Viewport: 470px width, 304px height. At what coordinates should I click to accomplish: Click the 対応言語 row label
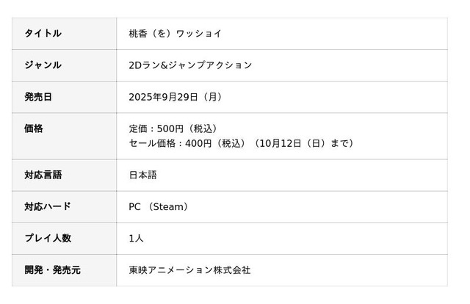pyautogui.click(x=43, y=175)
